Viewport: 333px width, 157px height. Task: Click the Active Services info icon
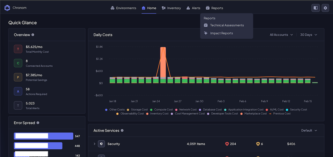tap(122, 130)
